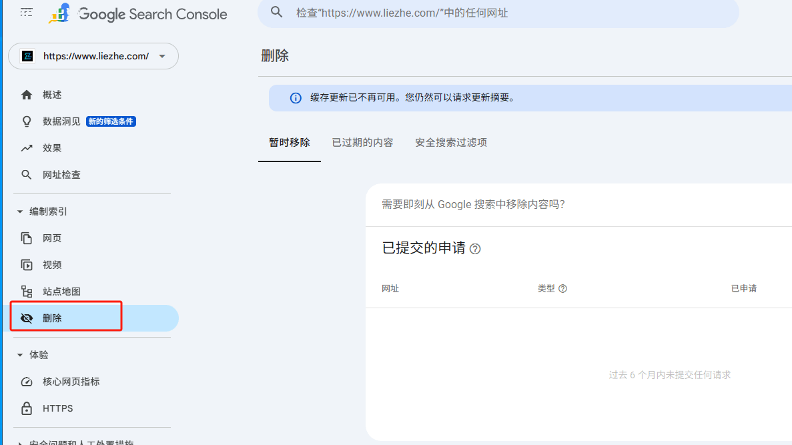
Task: Click the property dropdown arrow
Action: (x=162, y=56)
